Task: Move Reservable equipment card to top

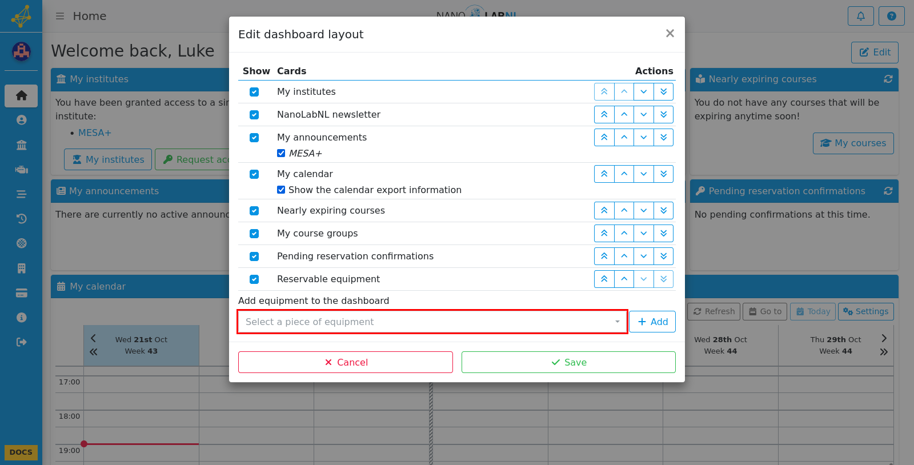Action: click(604, 279)
